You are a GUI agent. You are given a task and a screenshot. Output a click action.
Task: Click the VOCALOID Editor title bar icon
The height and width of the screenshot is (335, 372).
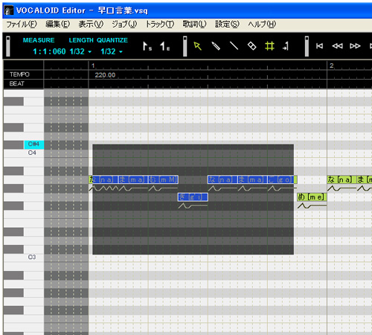click(9, 10)
